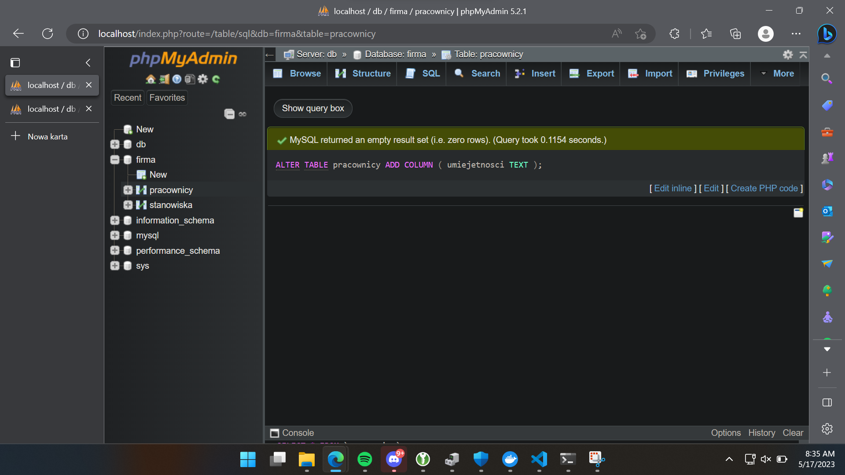Expand the sys database node
This screenshot has width=845, height=475.
click(x=115, y=266)
